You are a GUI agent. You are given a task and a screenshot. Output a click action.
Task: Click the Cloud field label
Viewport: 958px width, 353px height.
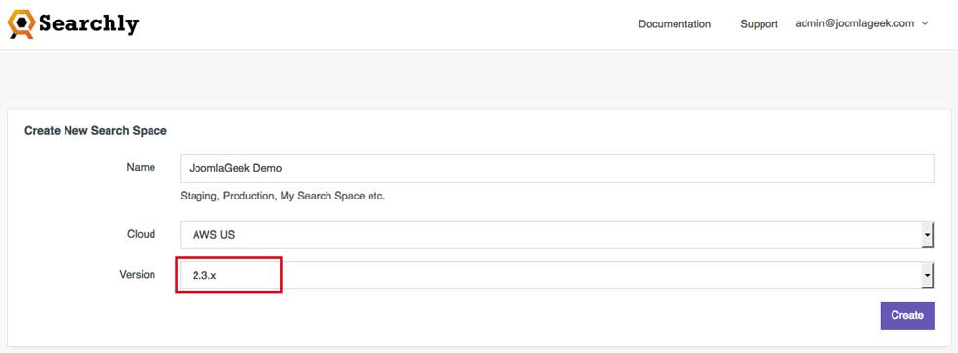click(141, 234)
